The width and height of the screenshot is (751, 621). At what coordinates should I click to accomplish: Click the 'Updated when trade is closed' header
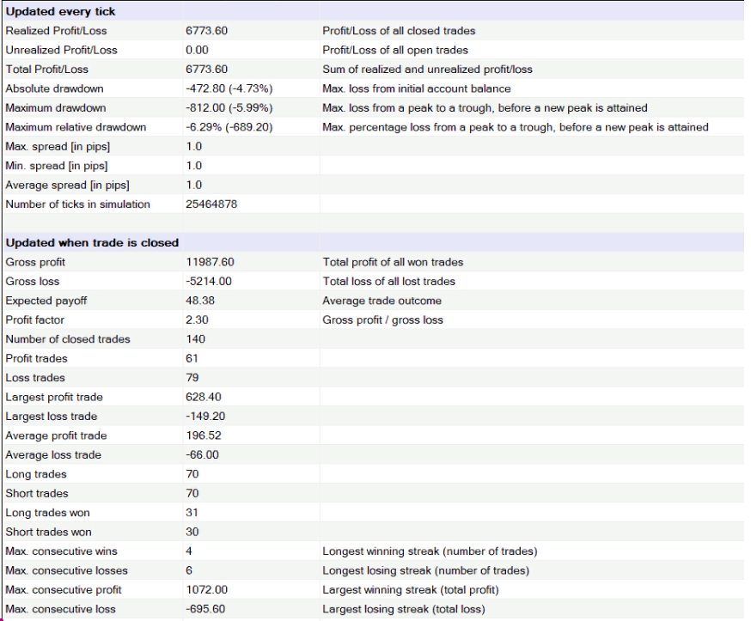(92, 242)
